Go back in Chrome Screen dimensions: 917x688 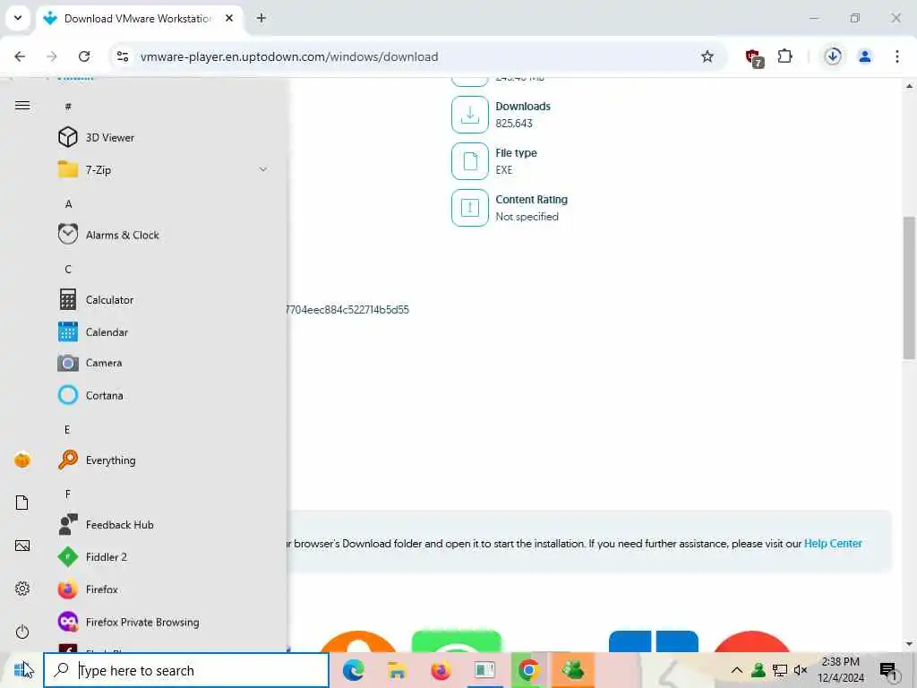20,56
